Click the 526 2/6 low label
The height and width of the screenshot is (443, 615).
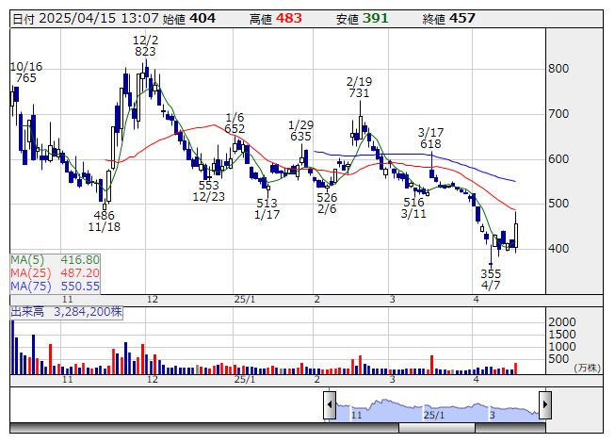(327, 203)
